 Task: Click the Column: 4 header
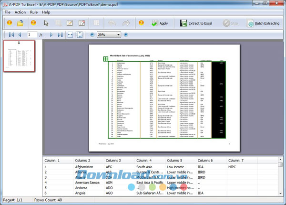tap(150, 161)
